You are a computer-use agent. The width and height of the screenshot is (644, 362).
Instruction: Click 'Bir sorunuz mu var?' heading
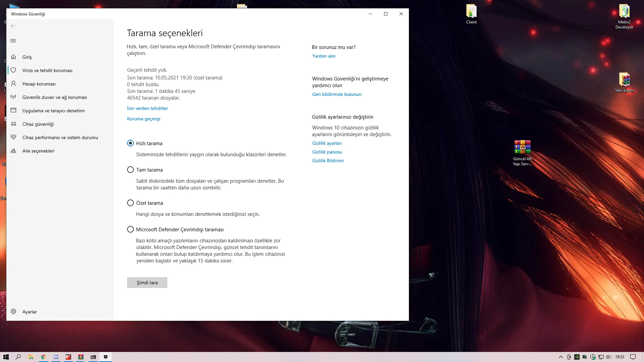tap(334, 47)
